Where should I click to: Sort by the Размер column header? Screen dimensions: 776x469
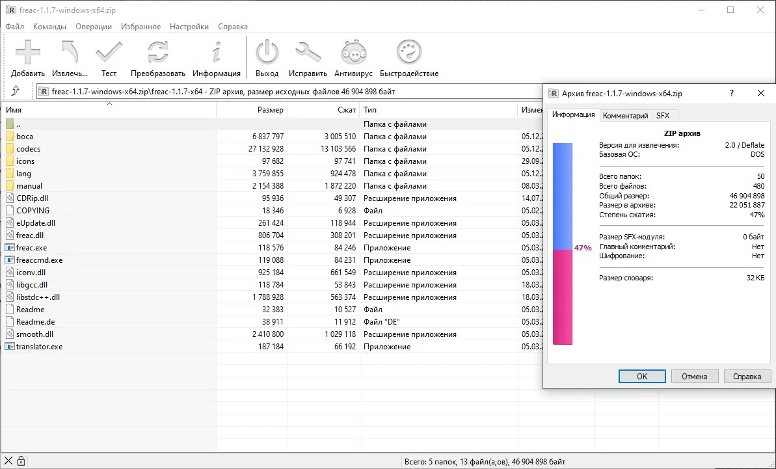pyautogui.click(x=252, y=110)
